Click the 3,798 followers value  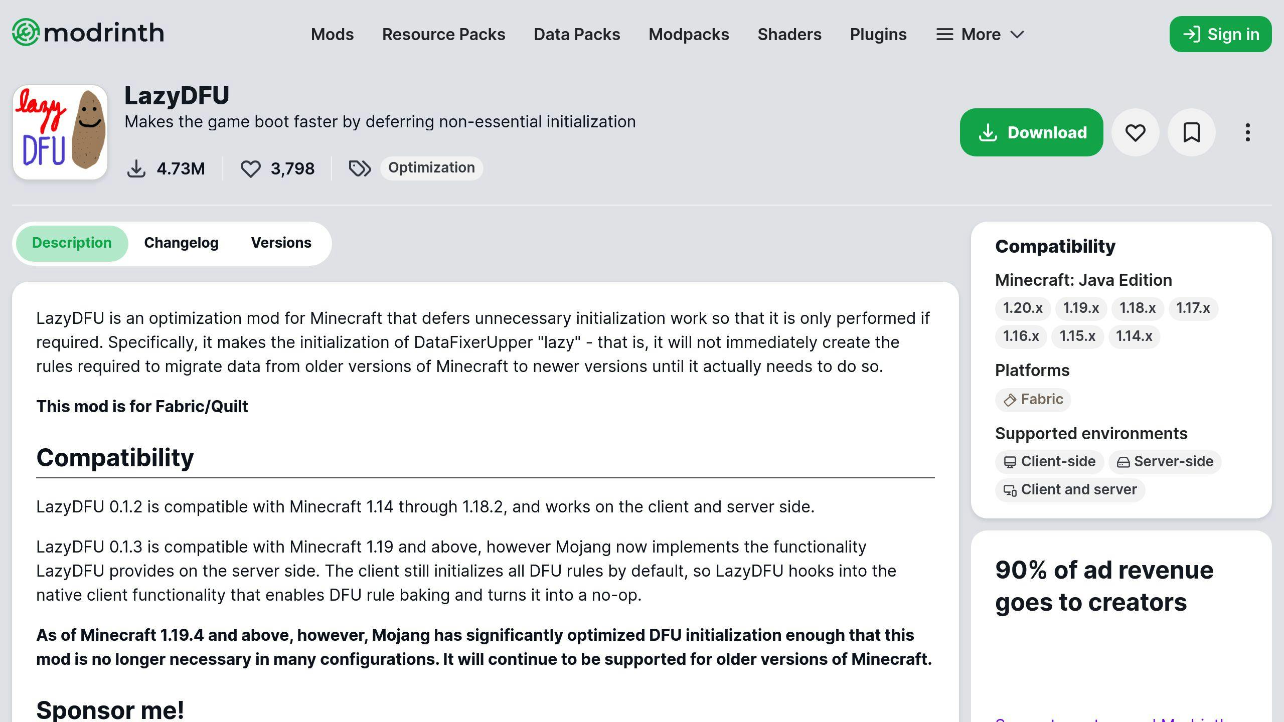pyautogui.click(x=292, y=168)
